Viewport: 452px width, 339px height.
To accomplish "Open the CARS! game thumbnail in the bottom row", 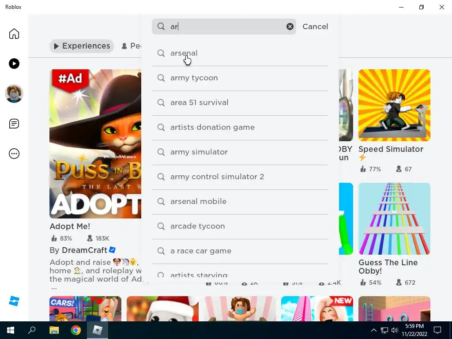I will pos(85,309).
